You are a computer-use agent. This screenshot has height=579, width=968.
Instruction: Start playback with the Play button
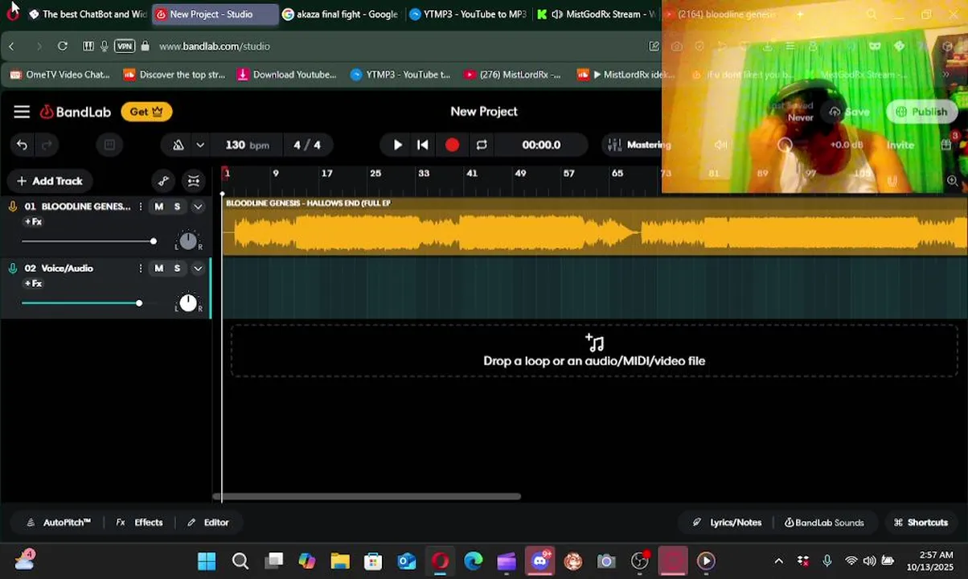(x=397, y=145)
